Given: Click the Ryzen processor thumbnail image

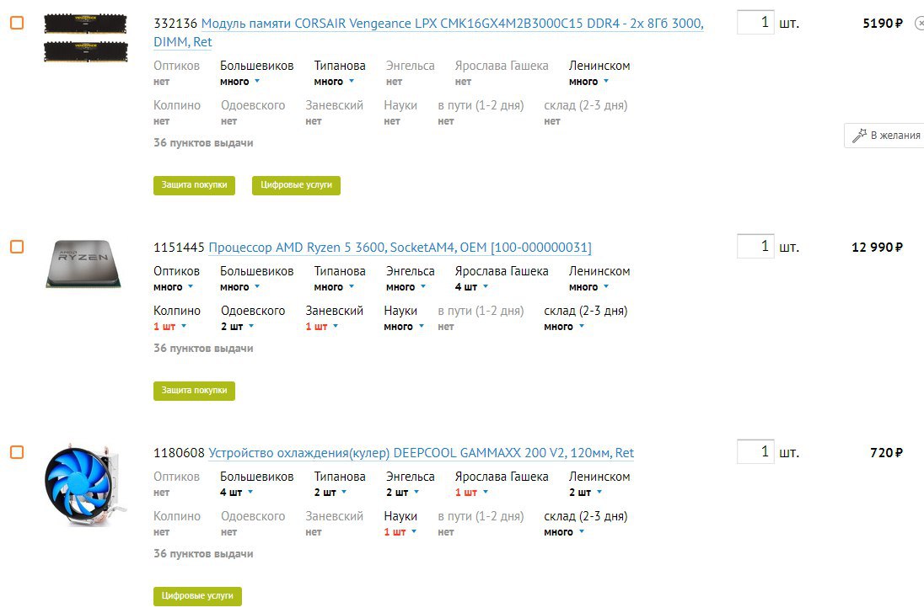Looking at the screenshot, I should [83, 264].
